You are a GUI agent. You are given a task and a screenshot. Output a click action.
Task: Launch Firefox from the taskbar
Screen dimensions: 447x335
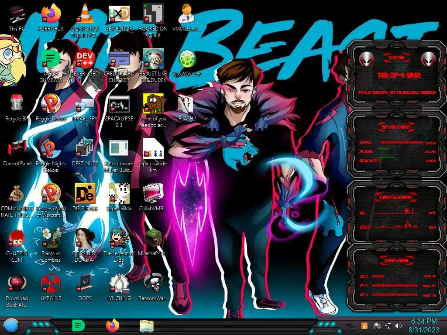coord(113,325)
